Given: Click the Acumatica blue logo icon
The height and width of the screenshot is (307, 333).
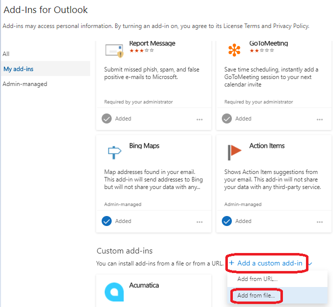Looking at the screenshot, I should click(x=114, y=292).
